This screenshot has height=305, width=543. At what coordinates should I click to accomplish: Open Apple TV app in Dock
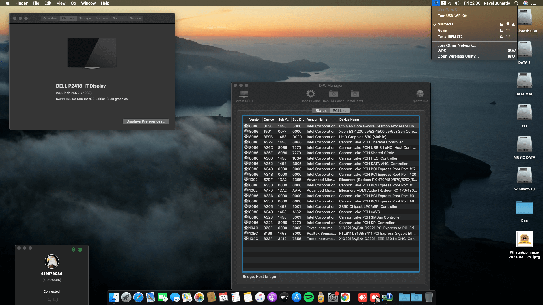tap(284, 297)
